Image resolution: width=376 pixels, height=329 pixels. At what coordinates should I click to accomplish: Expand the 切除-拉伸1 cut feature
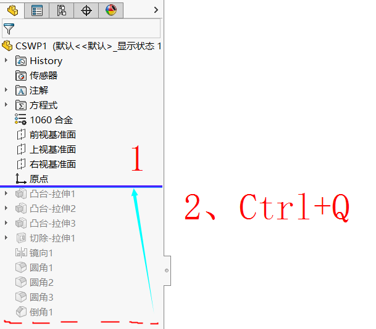[6, 238]
